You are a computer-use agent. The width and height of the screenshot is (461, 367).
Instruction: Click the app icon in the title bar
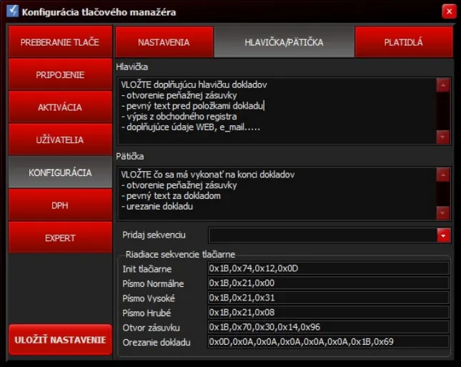click(x=12, y=11)
